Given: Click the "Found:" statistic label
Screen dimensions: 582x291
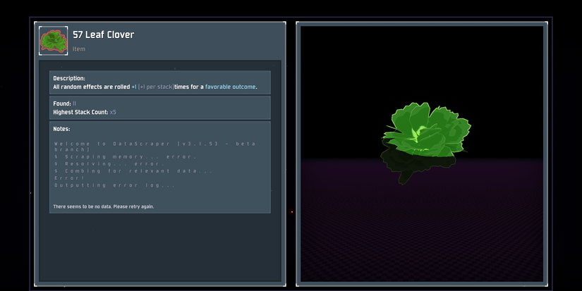Looking at the screenshot, I should pyautogui.click(x=62, y=104).
